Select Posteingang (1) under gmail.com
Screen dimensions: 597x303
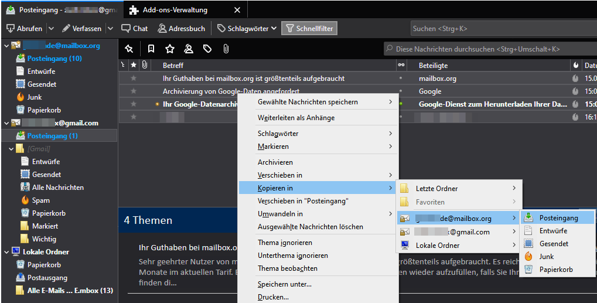pyautogui.click(x=59, y=136)
